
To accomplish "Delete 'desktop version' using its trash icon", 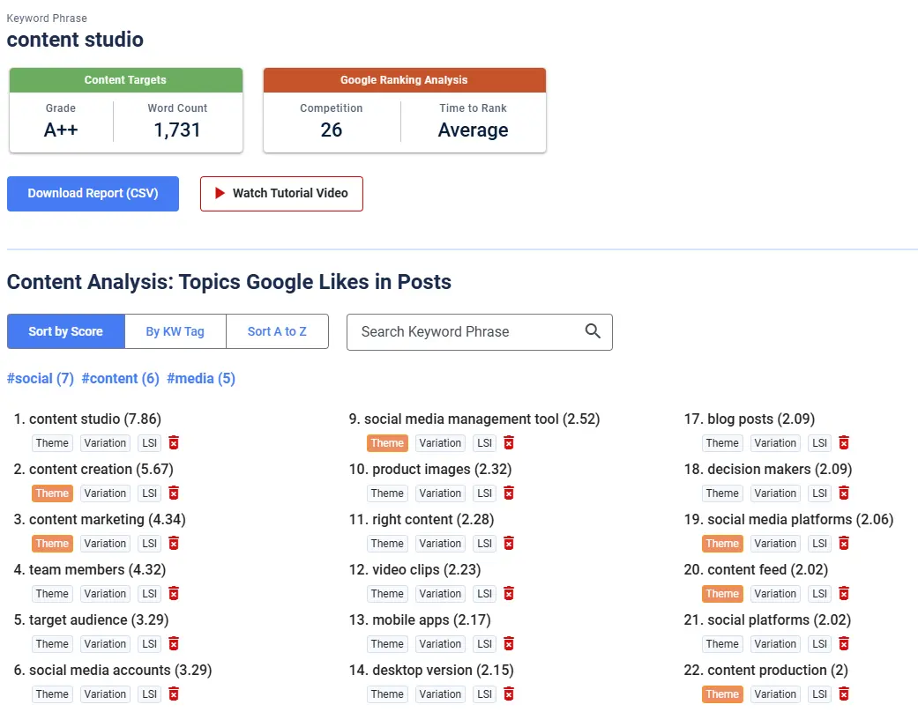I will [509, 693].
